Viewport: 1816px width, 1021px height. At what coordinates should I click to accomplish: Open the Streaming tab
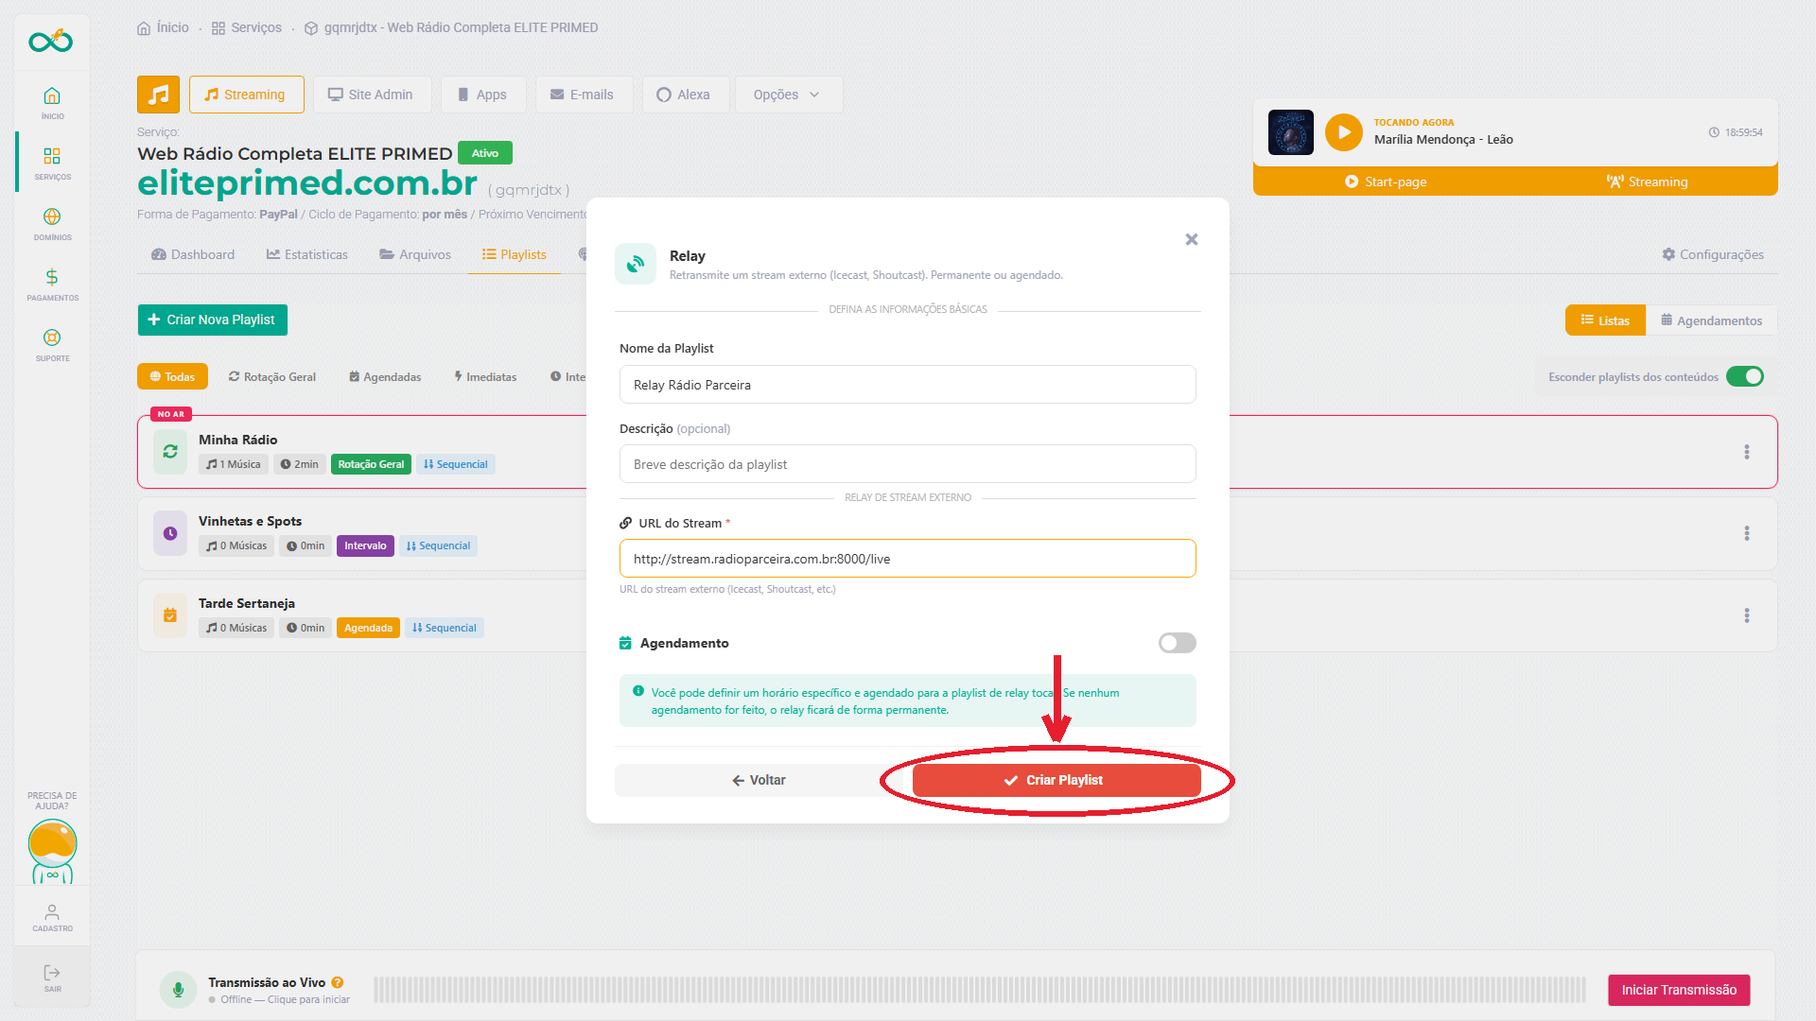point(246,95)
